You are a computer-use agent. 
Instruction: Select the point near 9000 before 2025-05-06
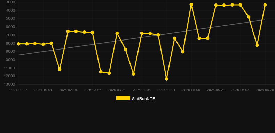point(183,52)
